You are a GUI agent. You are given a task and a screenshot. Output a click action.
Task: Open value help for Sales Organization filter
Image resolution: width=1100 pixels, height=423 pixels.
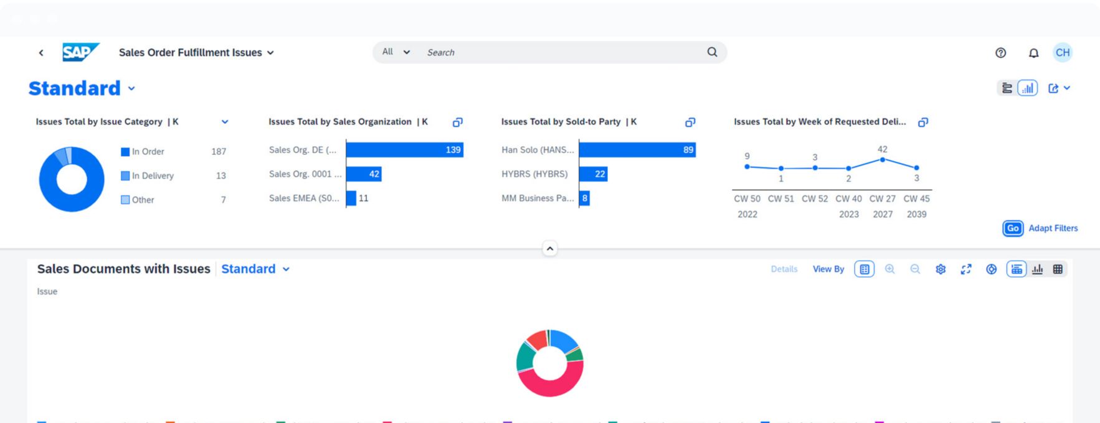click(457, 123)
